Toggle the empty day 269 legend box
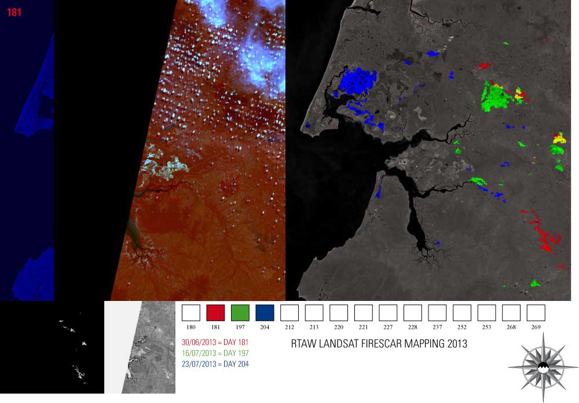The height and width of the screenshot is (403, 579). pos(536,313)
